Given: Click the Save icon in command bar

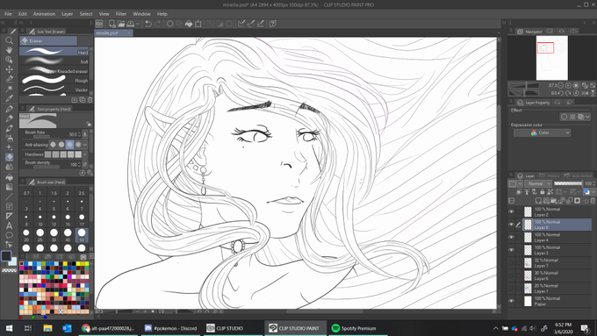Looking at the screenshot, I should [x=131, y=24].
